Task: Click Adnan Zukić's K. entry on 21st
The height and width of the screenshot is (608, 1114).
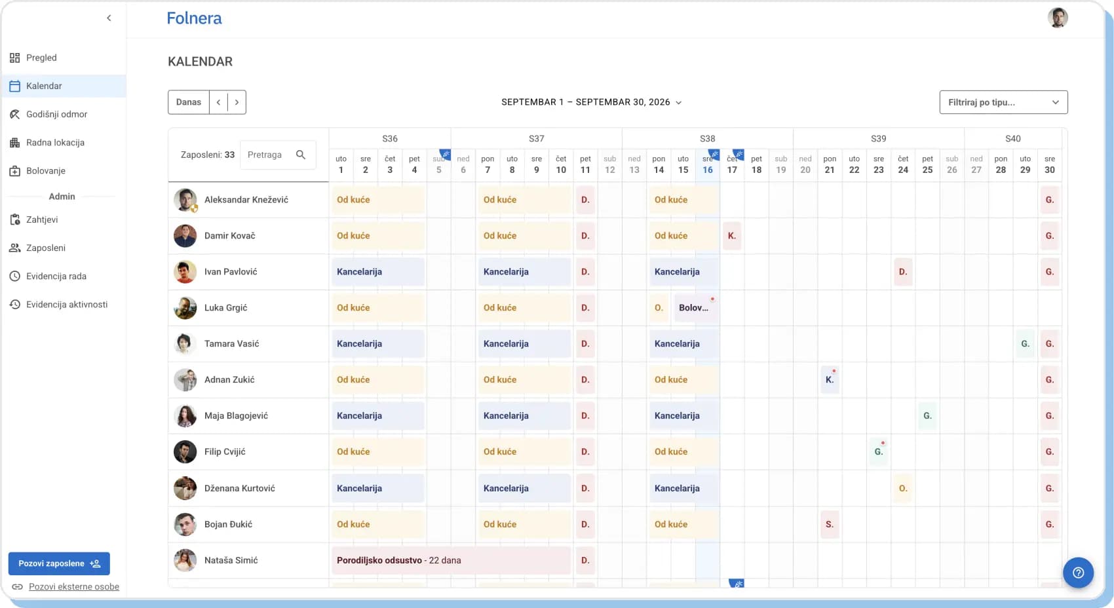Action: click(830, 379)
